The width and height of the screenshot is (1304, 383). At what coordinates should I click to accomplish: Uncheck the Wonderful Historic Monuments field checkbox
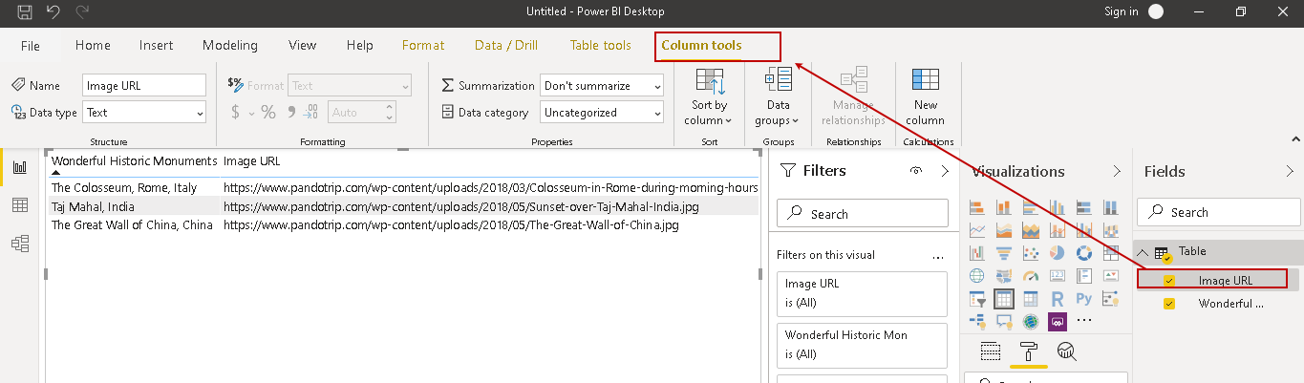point(1169,304)
